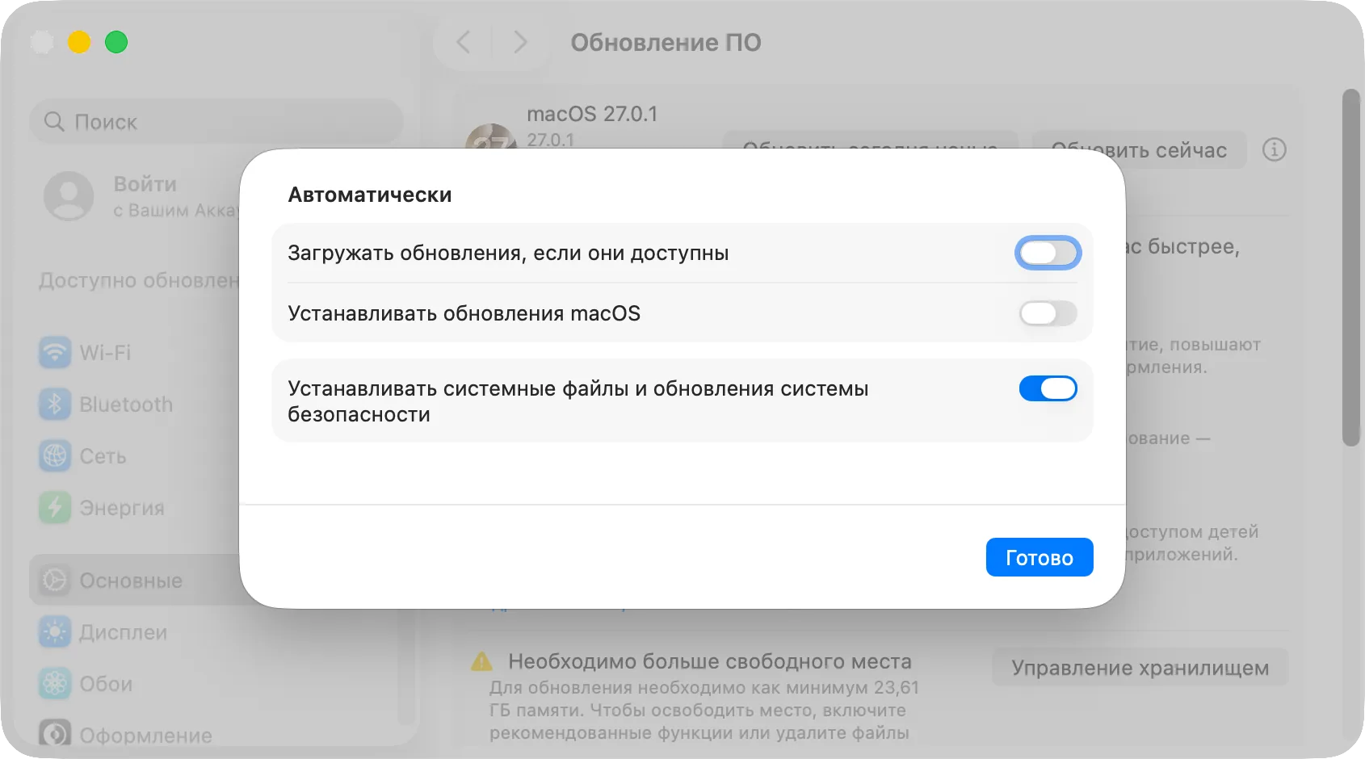Click the Войти sign-in text
The width and height of the screenshot is (1365, 759).
145,184
